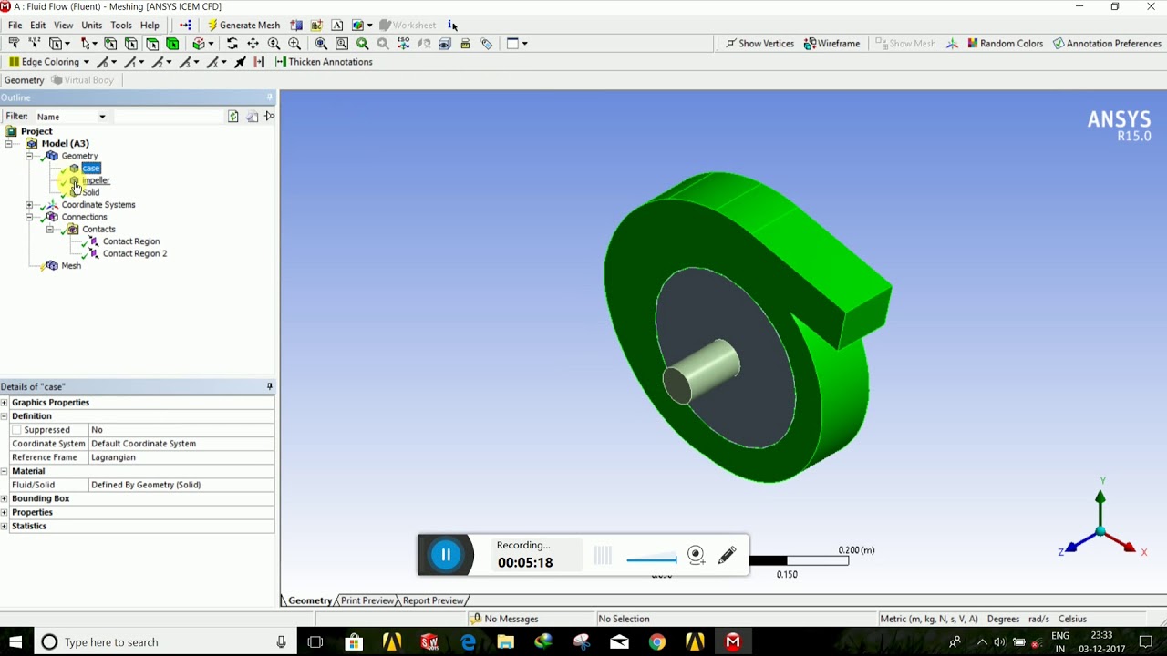
Task: Expand the Bounding Box section
Action: pyautogui.click(x=5, y=499)
